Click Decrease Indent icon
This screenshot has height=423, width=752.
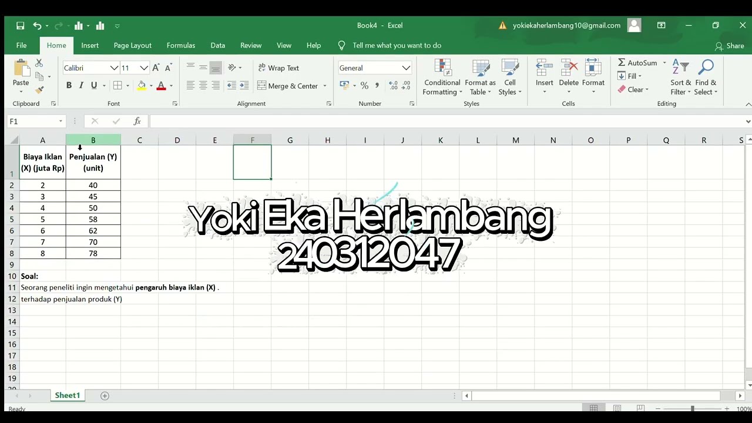click(x=231, y=86)
